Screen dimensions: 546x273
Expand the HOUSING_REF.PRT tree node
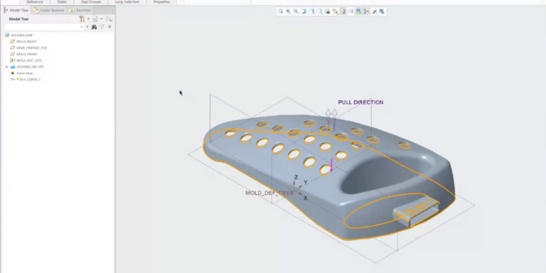(x=7, y=67)
